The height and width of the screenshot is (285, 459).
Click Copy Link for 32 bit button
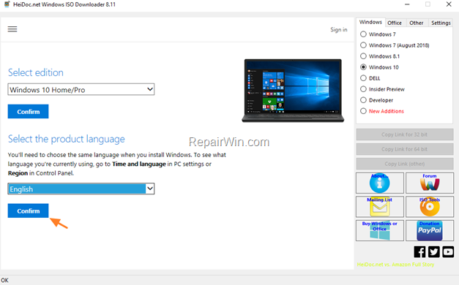pyautogui.click(x=405, y=134)
